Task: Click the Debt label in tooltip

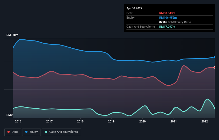Action: point(129,13)
